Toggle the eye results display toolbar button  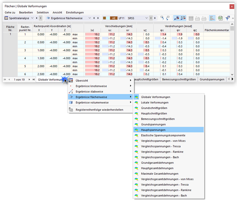177,18
